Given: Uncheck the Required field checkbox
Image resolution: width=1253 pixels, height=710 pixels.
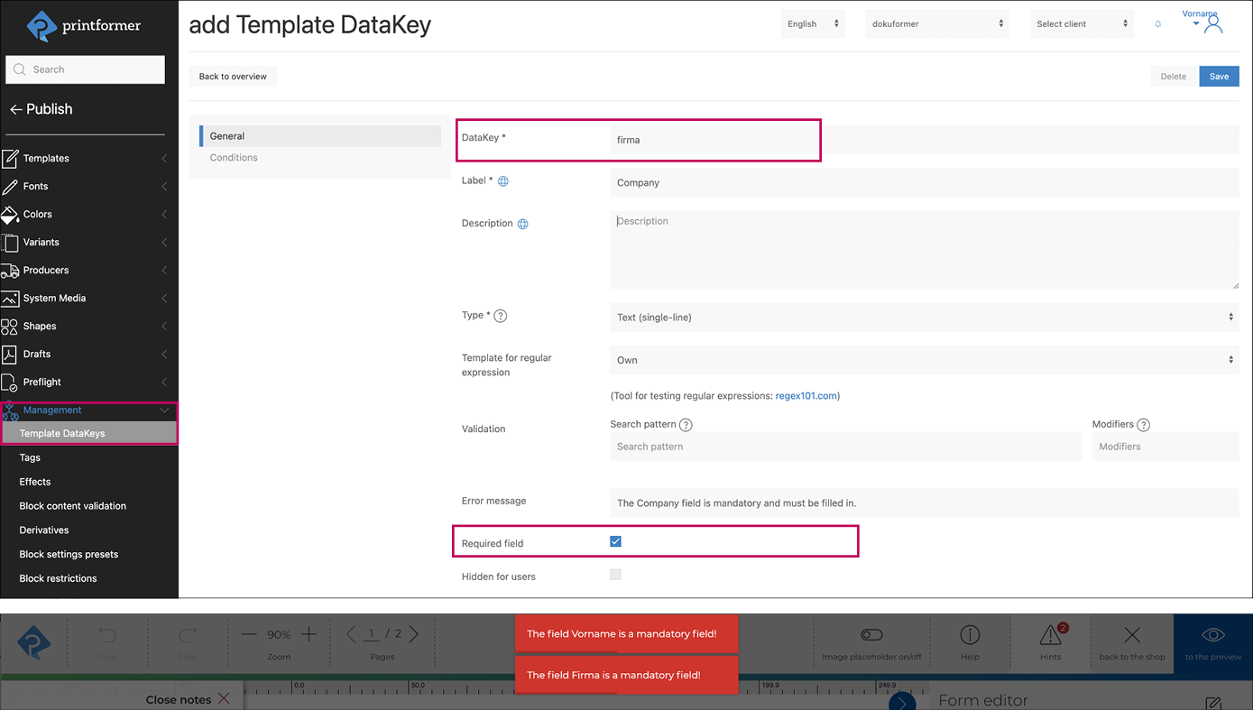Looking at the screenshot, I should pyautogui.click(x=615, y=541).
